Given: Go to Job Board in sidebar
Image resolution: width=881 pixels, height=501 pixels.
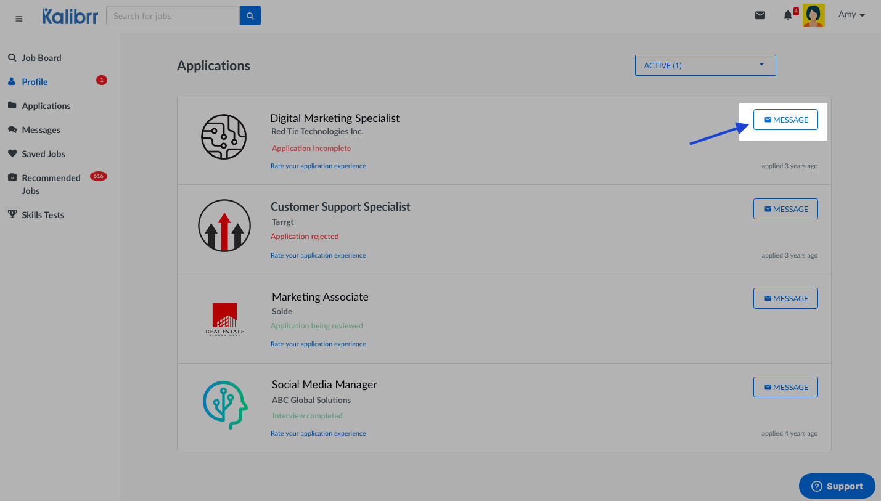Looking at the screenshot, I should (41, 58).
